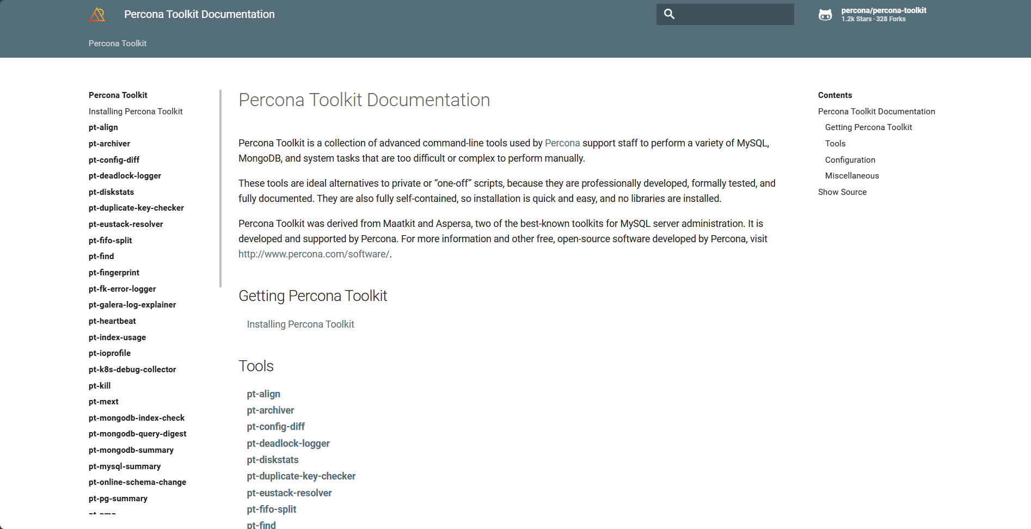
Task: Open pt-deadlock-logger link under Tools heading
Action: click(288, 444)
